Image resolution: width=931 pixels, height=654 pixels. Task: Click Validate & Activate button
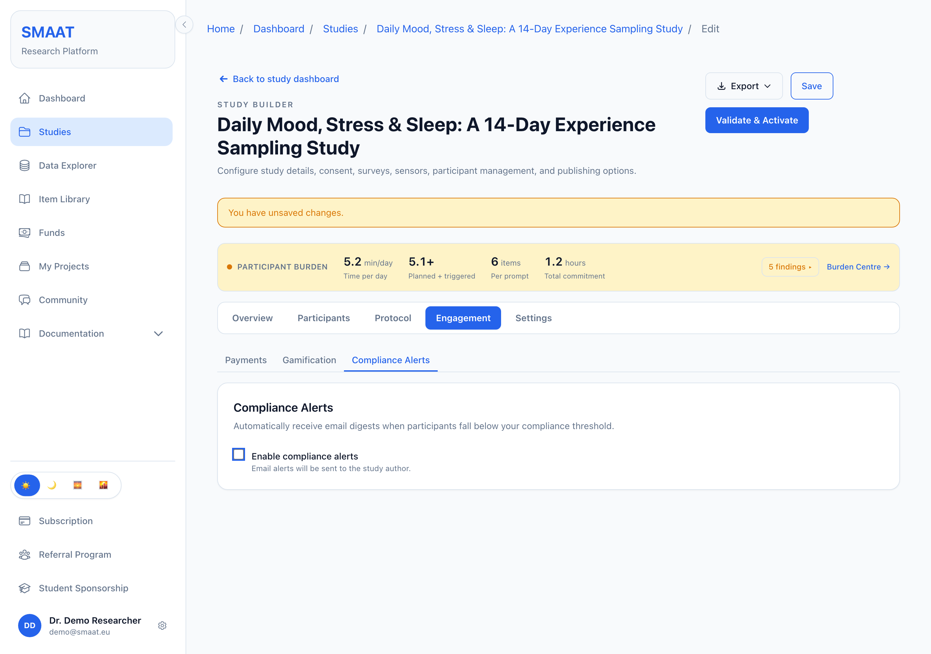tap(757, 120)
